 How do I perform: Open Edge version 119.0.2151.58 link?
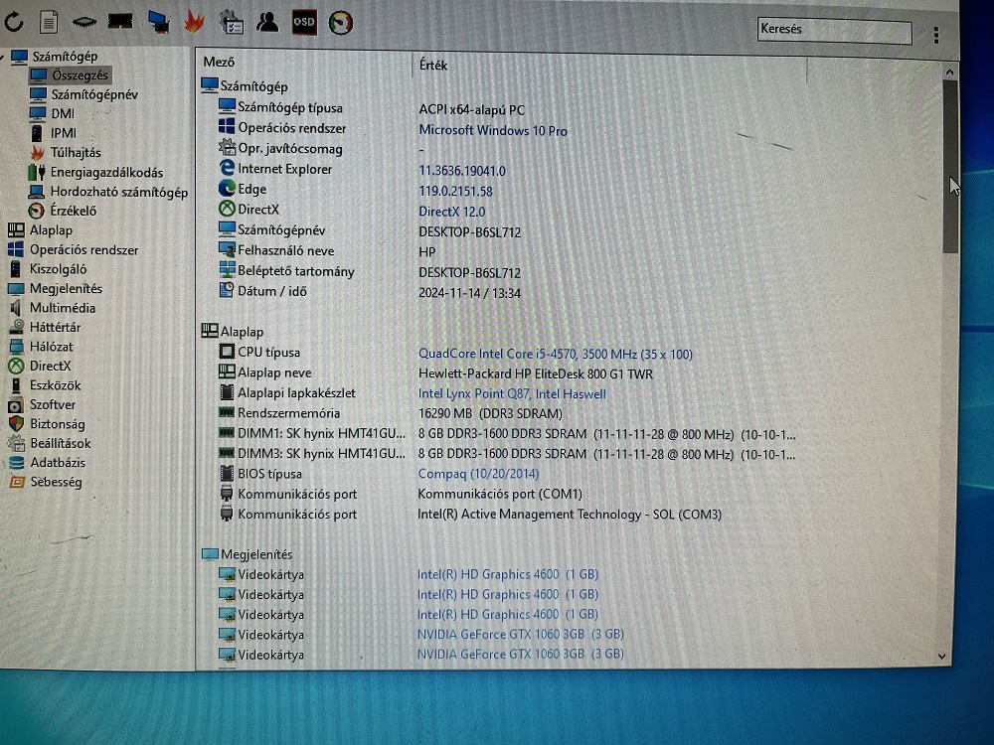click(x=455, y=192)
